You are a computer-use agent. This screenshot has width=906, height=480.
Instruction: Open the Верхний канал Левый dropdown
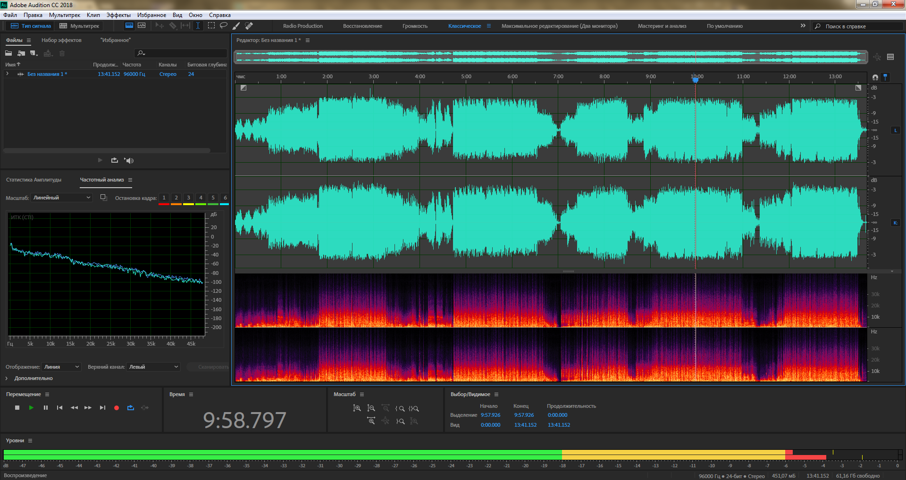click(153, 367)
